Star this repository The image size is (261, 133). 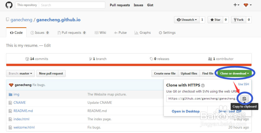[215, 20]
